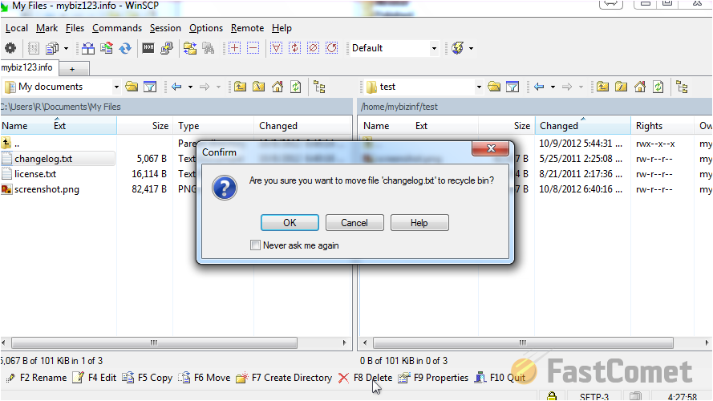Click the Restore Selection toolbar icon

coord(332,48)
